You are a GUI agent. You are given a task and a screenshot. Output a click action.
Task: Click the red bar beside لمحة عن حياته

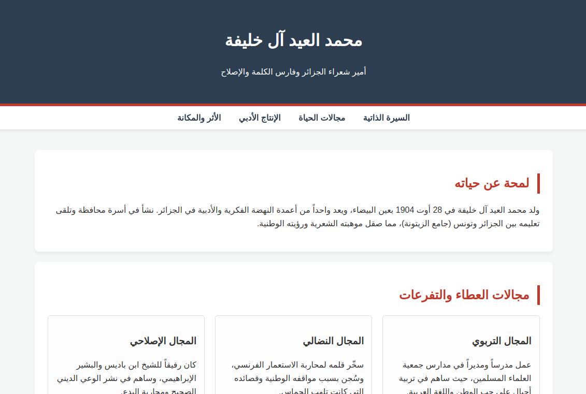coord(538,183)
